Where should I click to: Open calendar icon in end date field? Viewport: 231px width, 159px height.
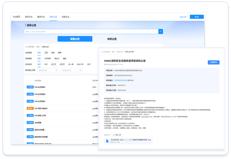80,70
